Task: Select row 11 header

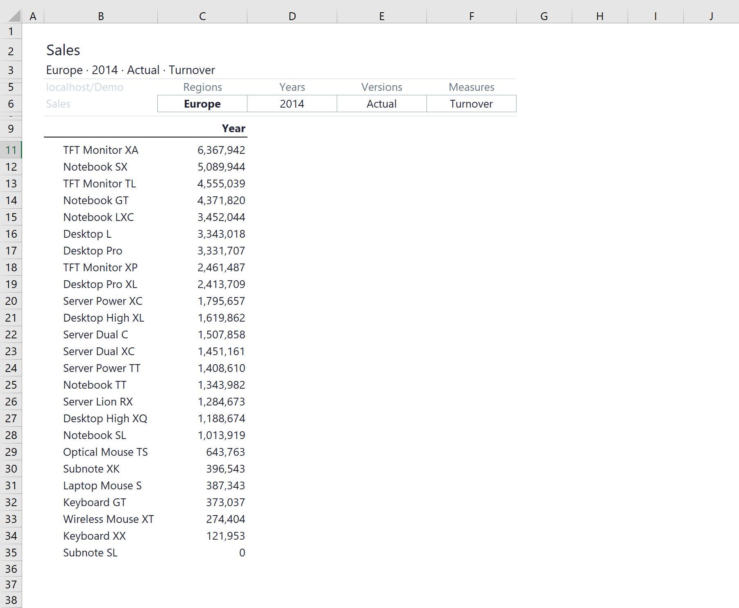Action: click(x=11, y=150)
